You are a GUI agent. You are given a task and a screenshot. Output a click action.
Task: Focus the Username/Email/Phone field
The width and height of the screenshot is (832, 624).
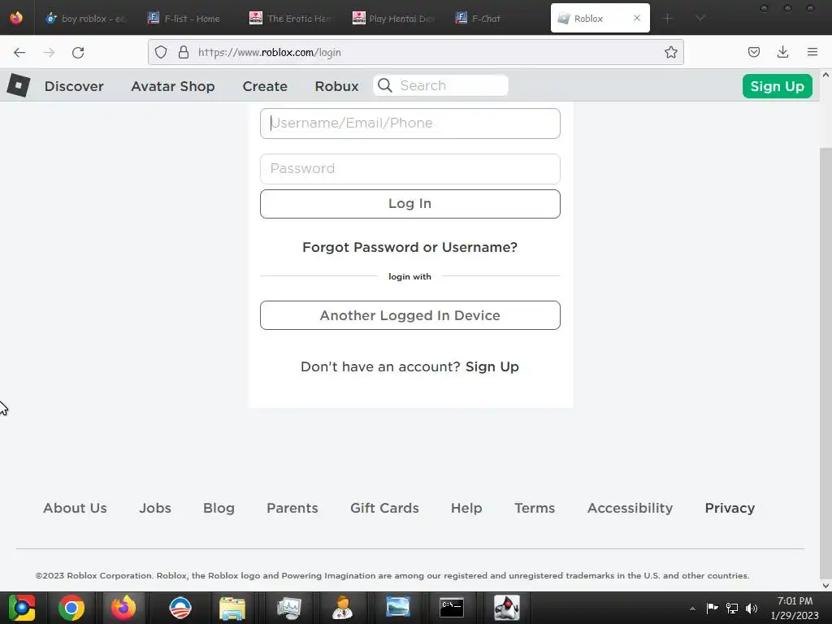[x=410, y=123]
